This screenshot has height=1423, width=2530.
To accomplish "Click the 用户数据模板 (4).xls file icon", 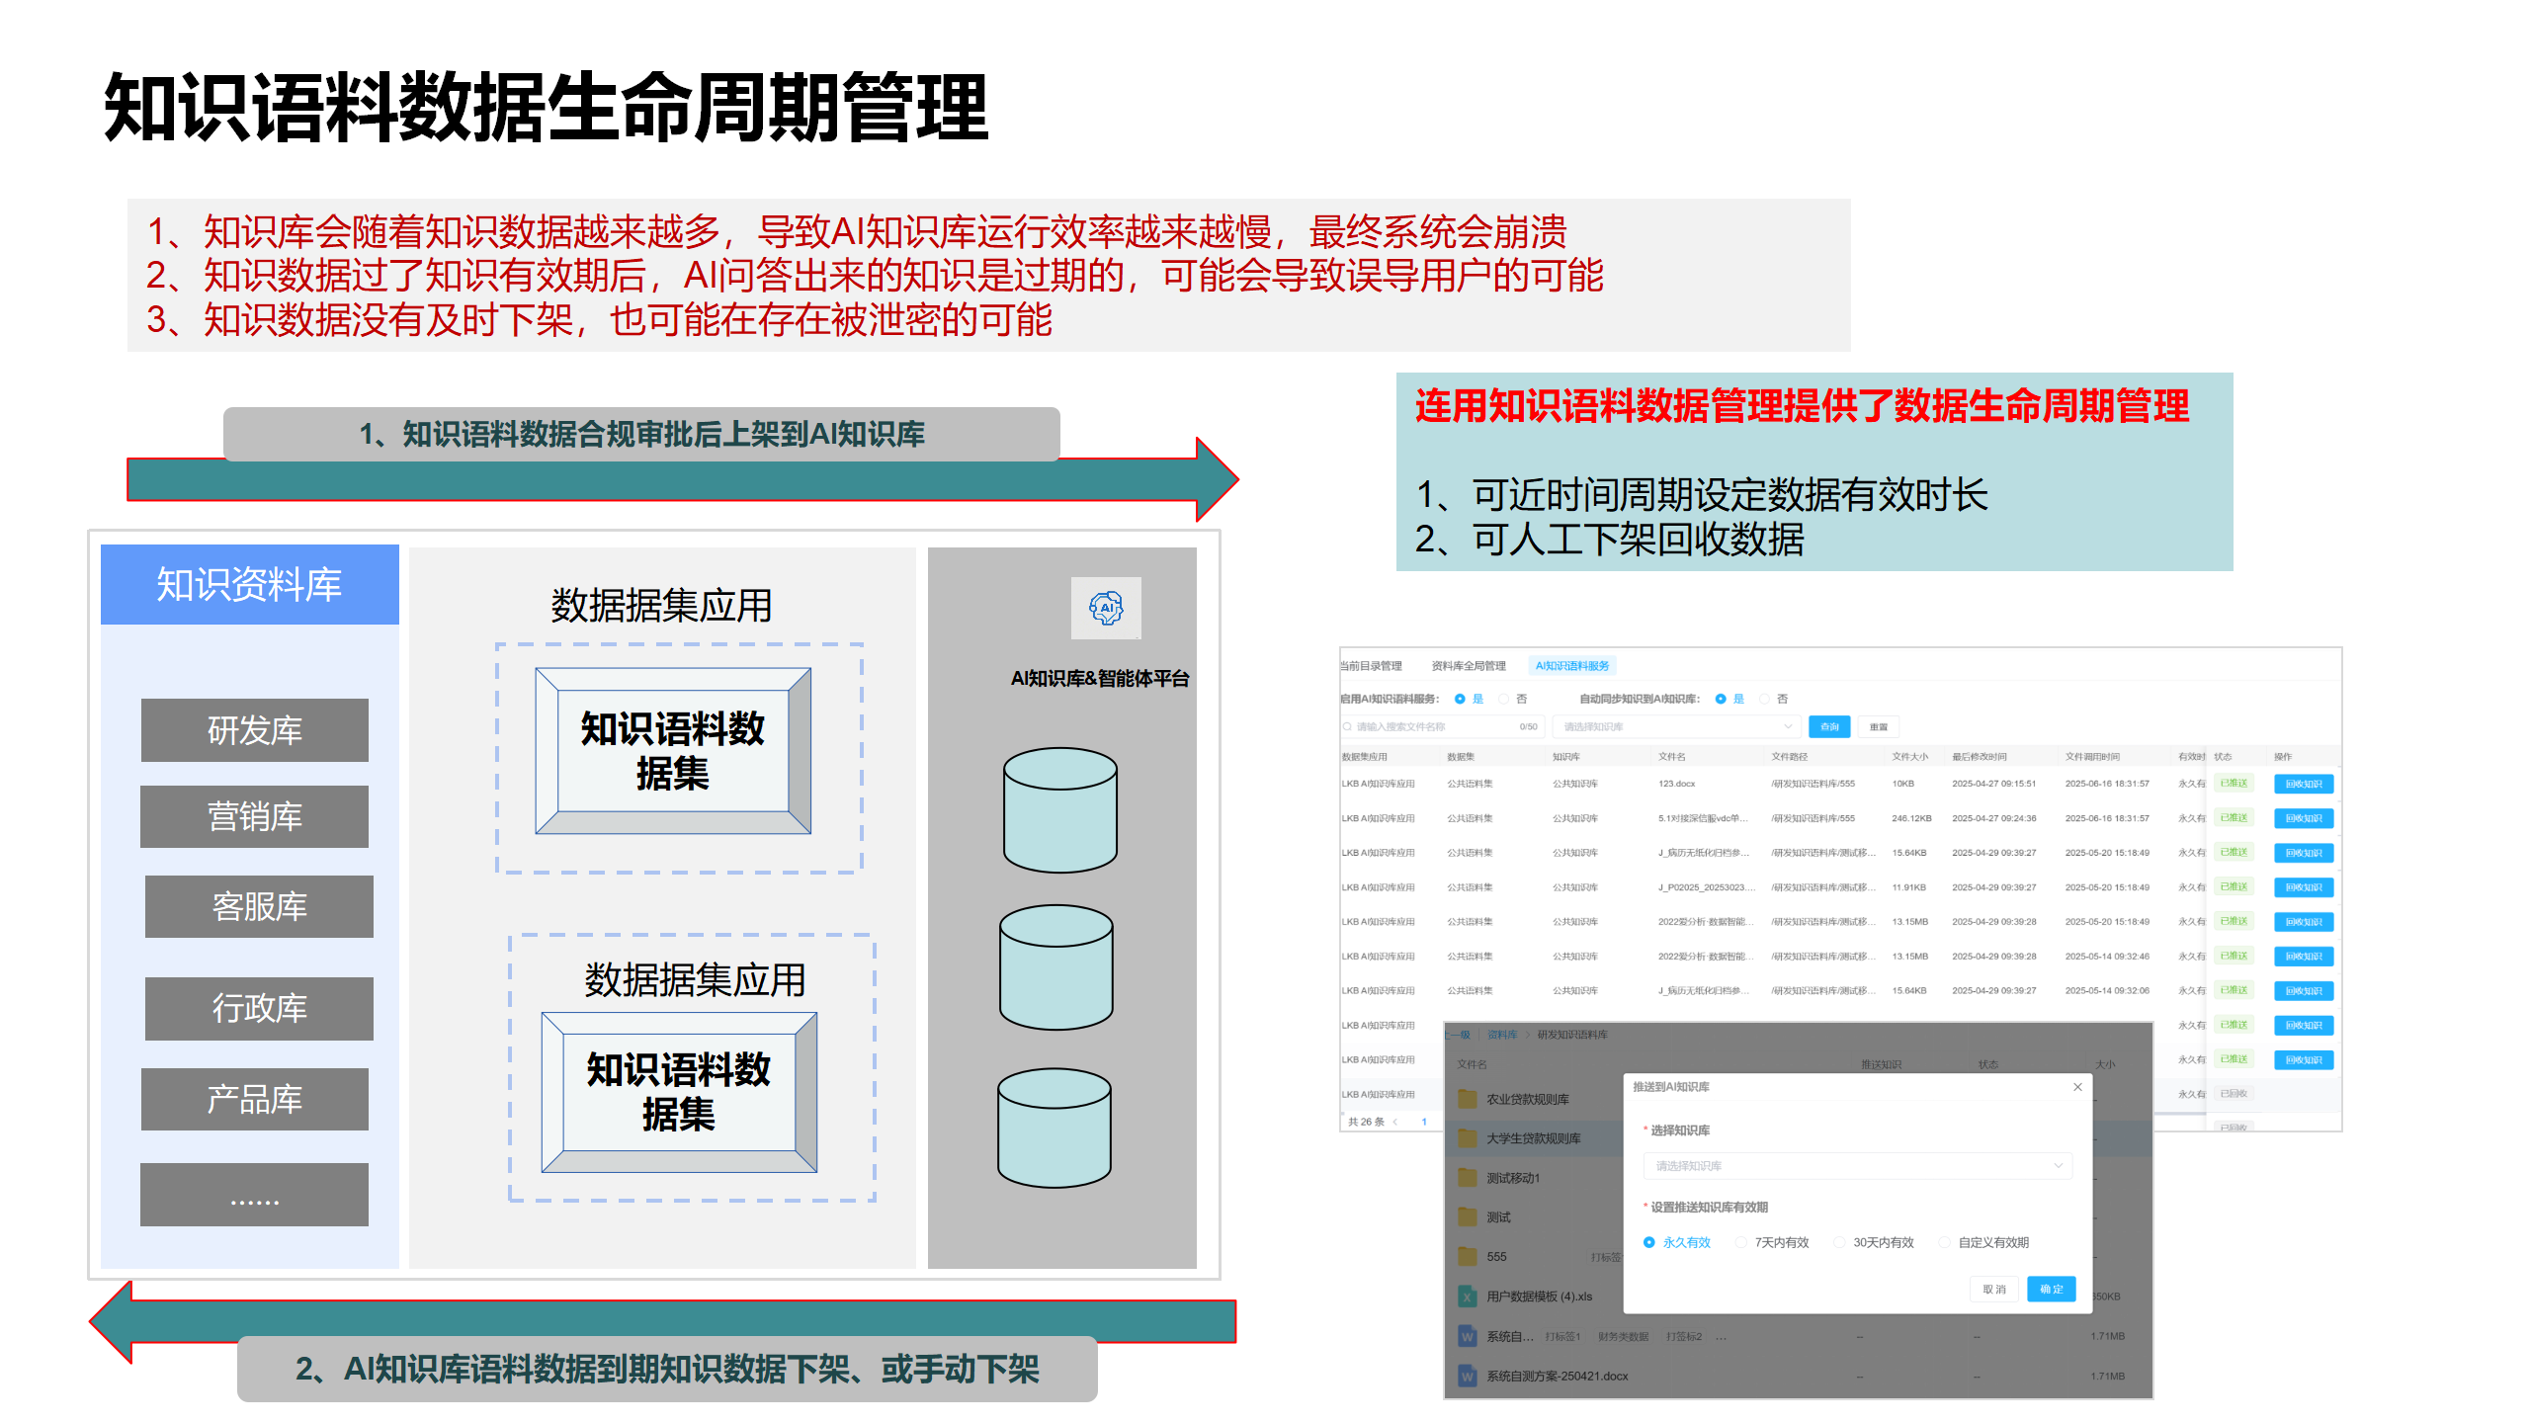I will click(x=1468, y=1297).
